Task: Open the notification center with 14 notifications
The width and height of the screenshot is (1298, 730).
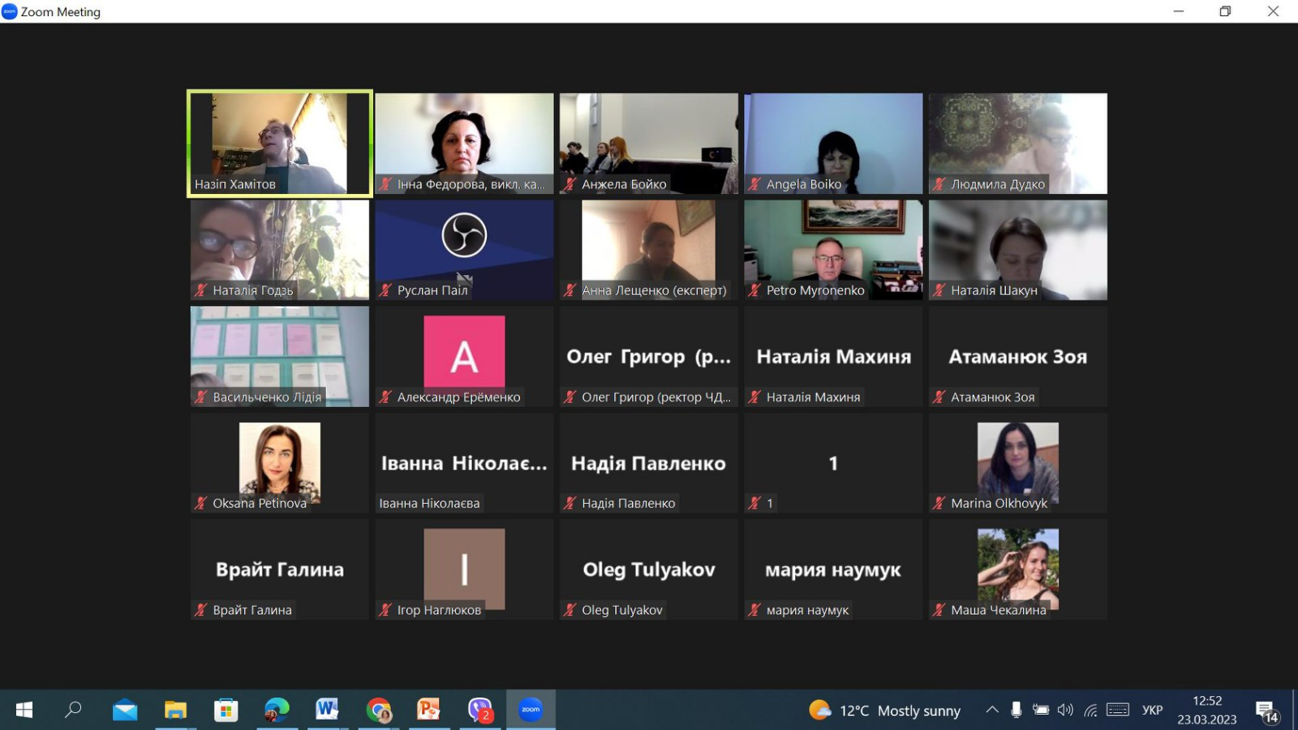Action: coord(1267,711)
